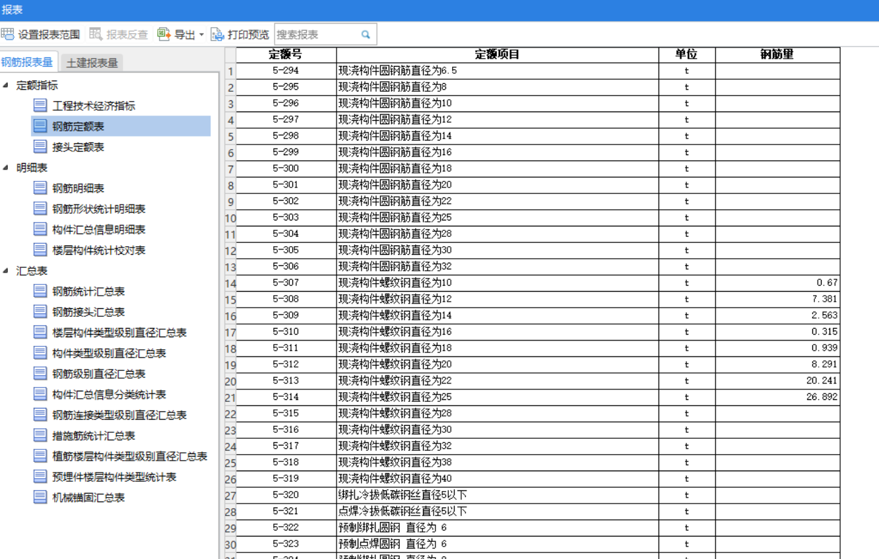Switch to the 钢筋报表量 tab

point(28,62)
